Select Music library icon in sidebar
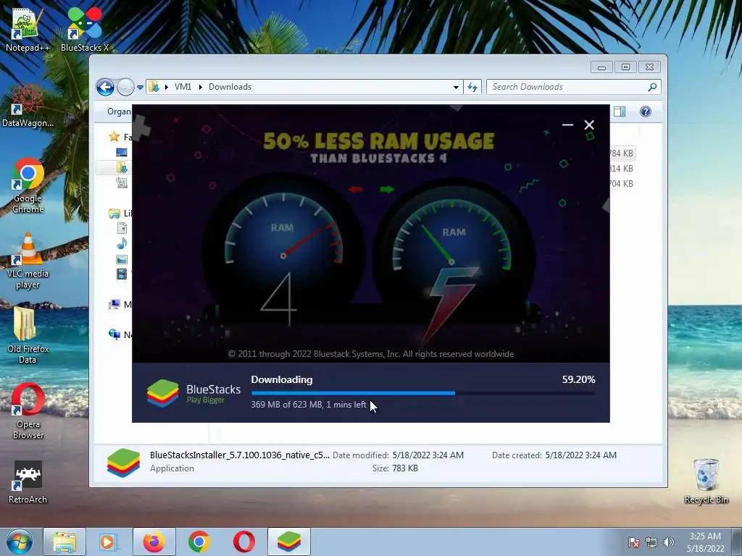This screenshot has height=556, width=742. [x=122, y=244]
